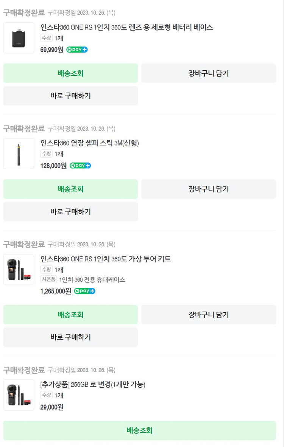The width and height of the screenshot is (284, 447).
Task: Click the N Pay icon next to 69,990원
Action: [76, 50]
